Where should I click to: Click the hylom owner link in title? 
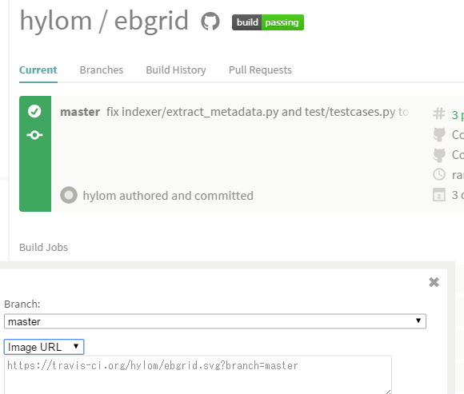tap(56, 22)
